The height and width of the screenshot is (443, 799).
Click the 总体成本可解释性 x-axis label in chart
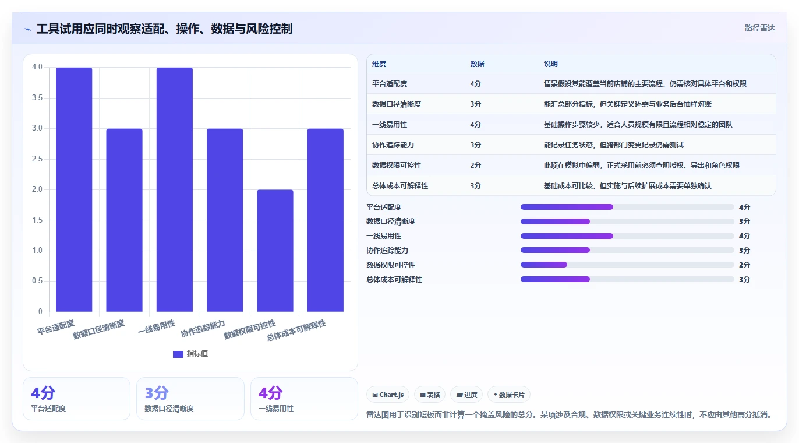click(296, 331)
